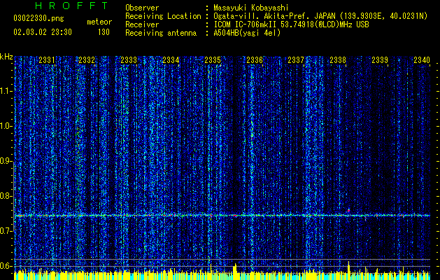Click the ICOM IC-706mkII receiver text

(x=291, y=24)
